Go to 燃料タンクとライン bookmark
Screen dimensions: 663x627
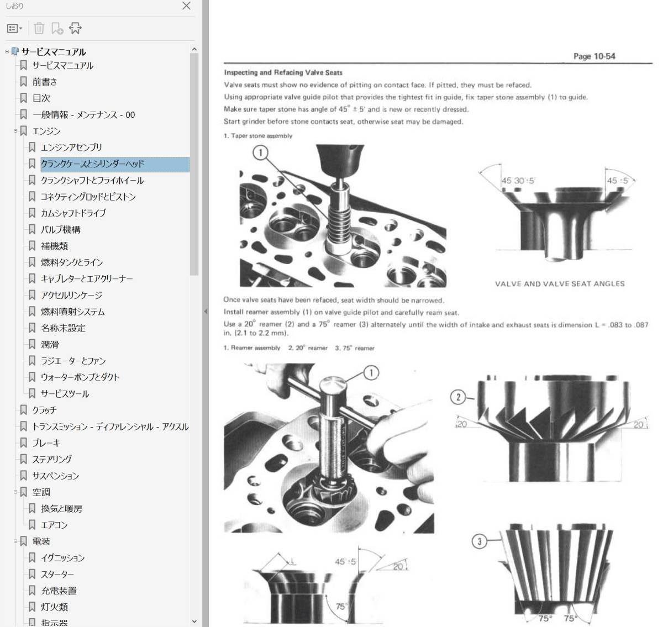coord(72,262)
